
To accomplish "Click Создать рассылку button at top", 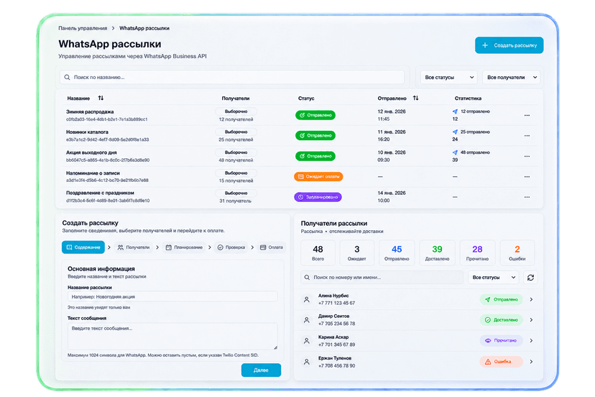I will coord(509,45).
